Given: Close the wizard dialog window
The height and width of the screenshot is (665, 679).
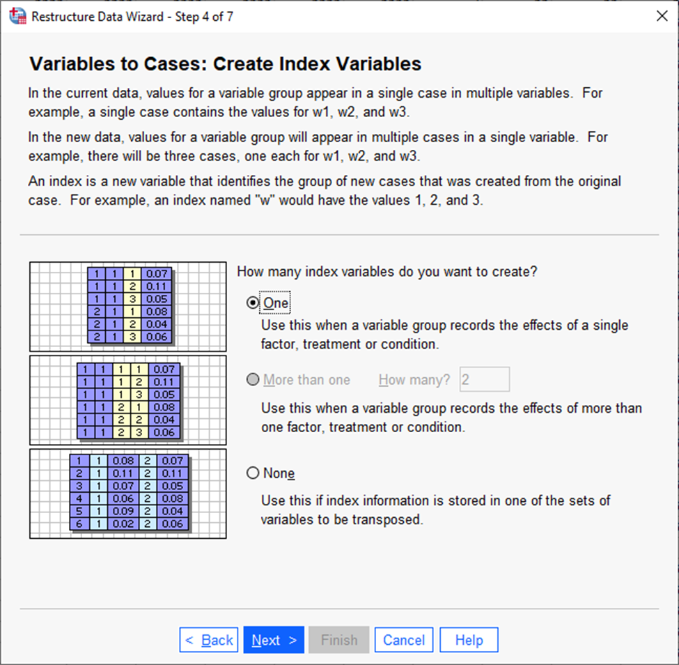Looking at the screenshot, I should (662, 17).
